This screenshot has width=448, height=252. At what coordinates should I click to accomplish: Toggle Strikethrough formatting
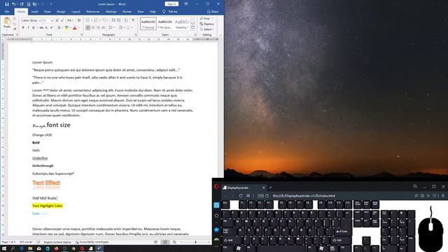pyautogui.click(x=41, y=28)
